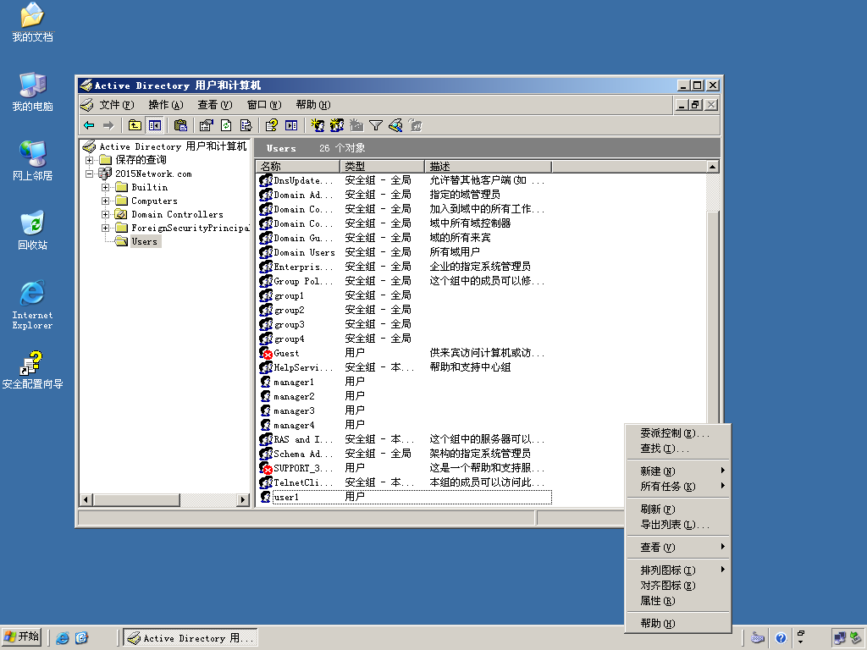Open 排列图标(I) submenu in context menu

(678, 570)
